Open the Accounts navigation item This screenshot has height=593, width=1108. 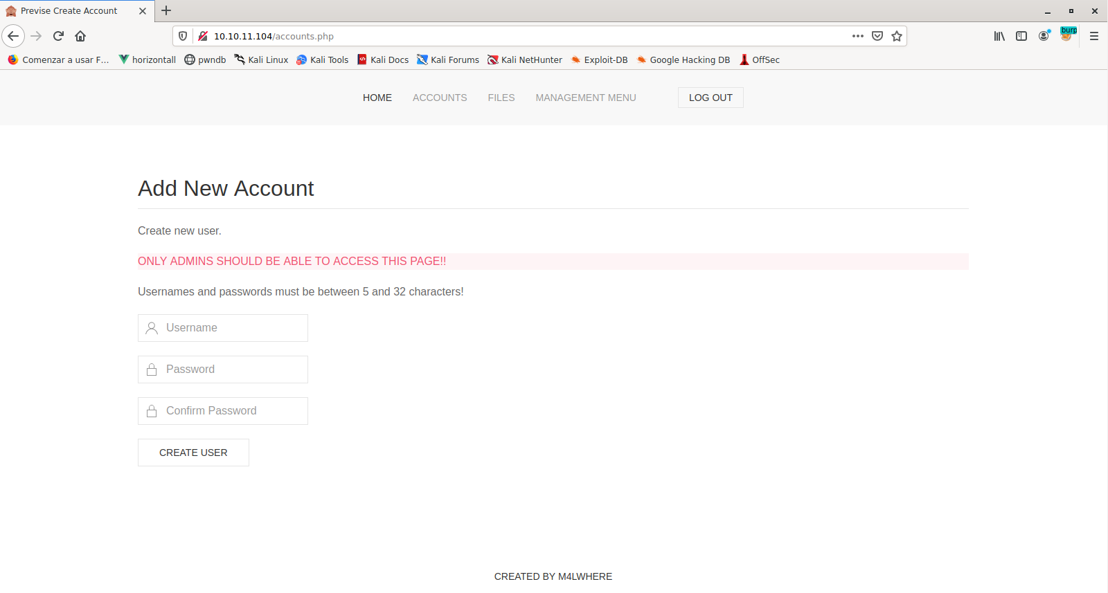(x=440, y=98)
